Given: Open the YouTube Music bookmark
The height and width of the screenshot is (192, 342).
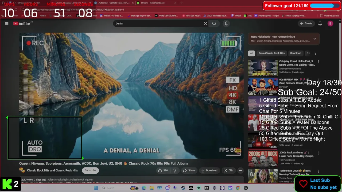Looking at the screenshot, I should pyautogui.click(x=191, y=16).
